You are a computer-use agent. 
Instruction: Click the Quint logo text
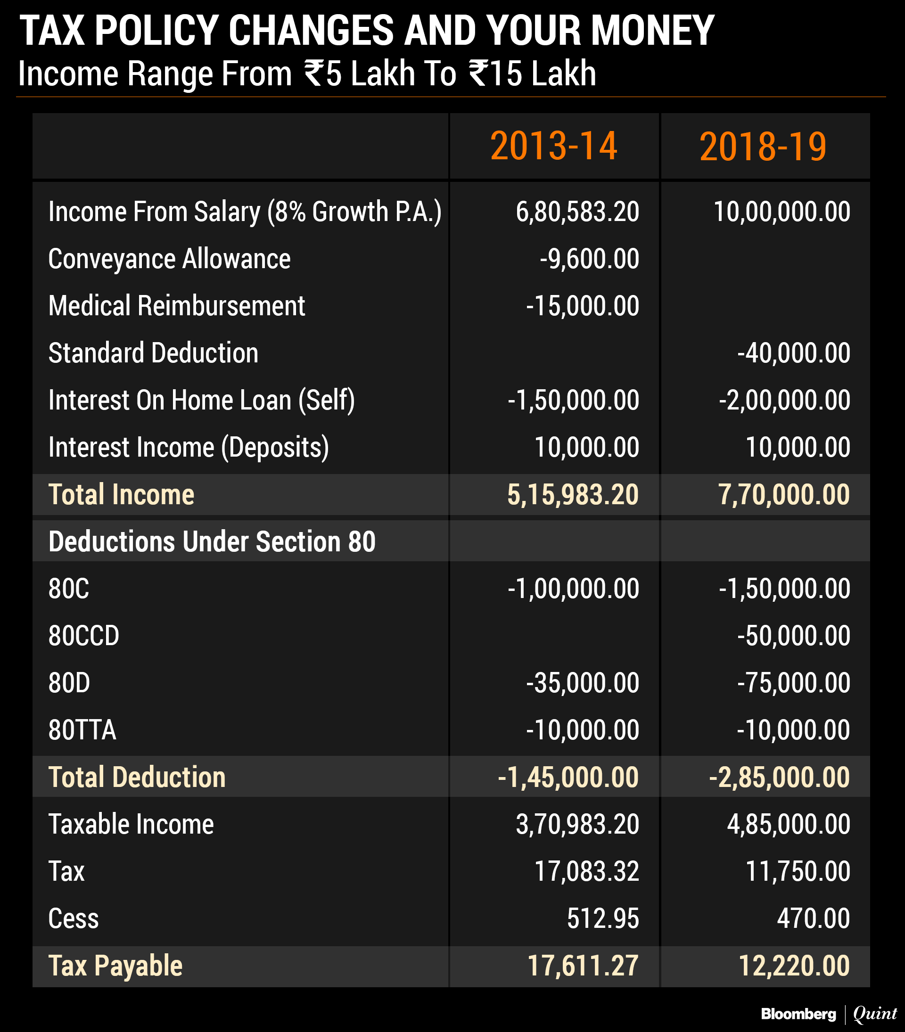tap(875, 1014)
